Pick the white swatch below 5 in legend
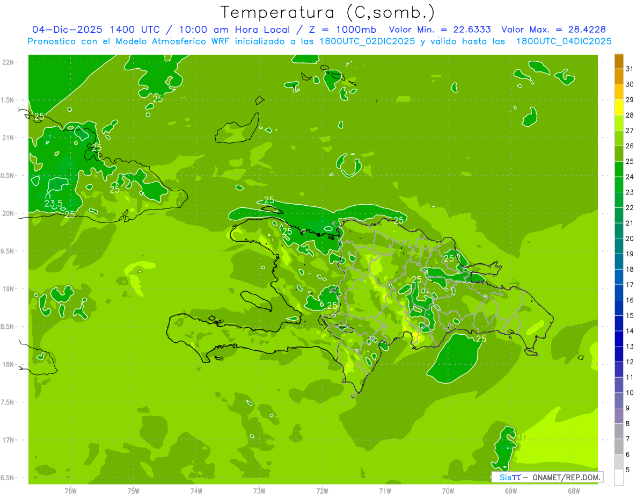 point(619,478)
